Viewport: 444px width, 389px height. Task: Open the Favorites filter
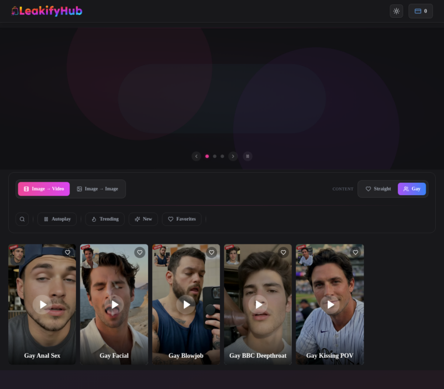[x=181, y=219]
